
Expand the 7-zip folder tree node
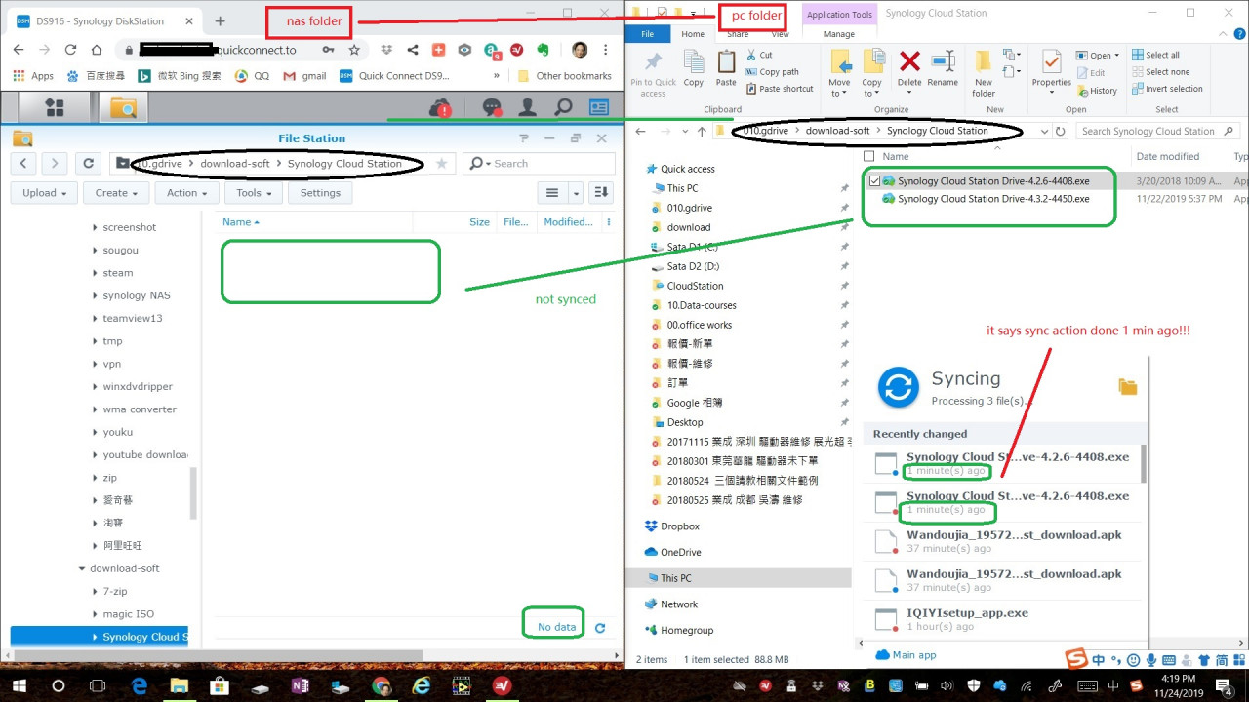(95, 592)
